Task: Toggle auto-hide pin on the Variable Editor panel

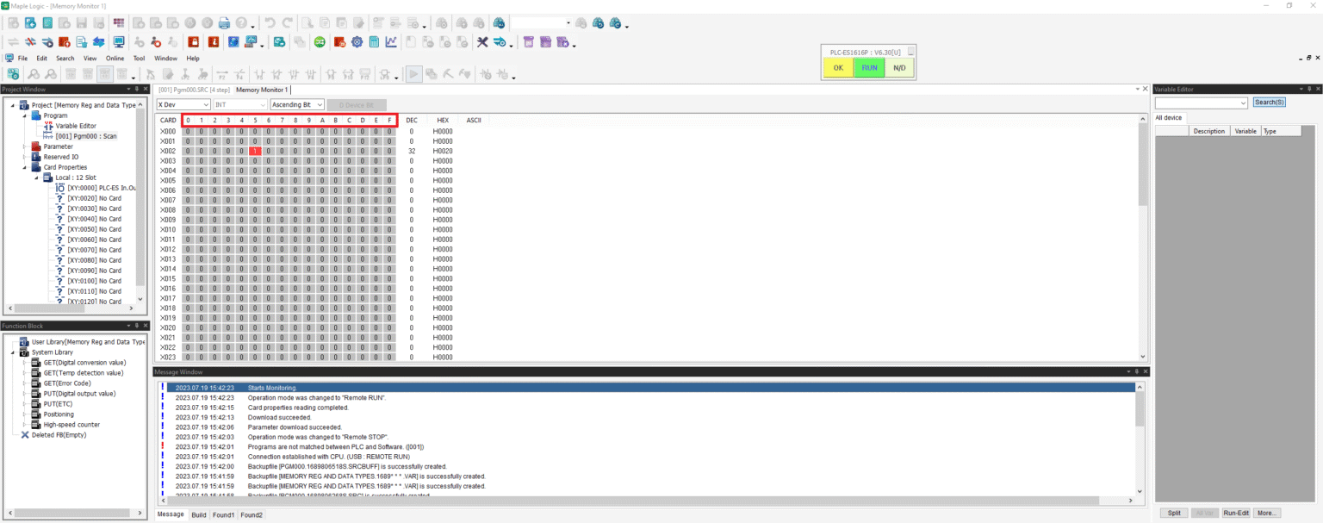Action: point(1307,88)
